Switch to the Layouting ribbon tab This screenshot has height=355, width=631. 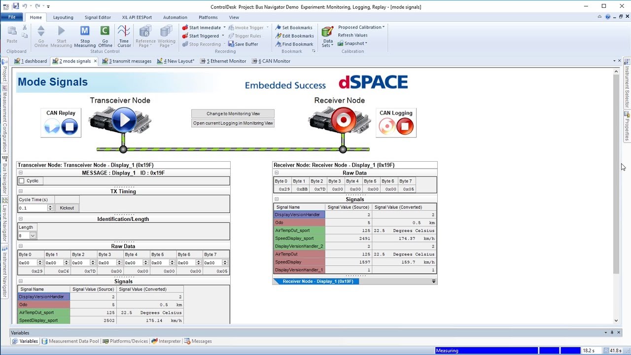click(x=63, y=17)
